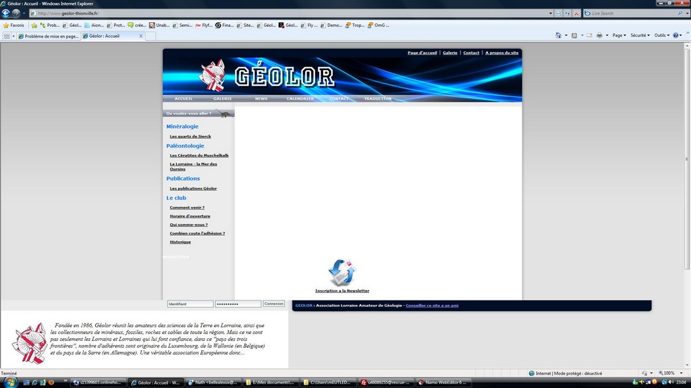691x388 pixels.
Task: Follow the 'Comment venir ?' link
Action: point(188,207)
